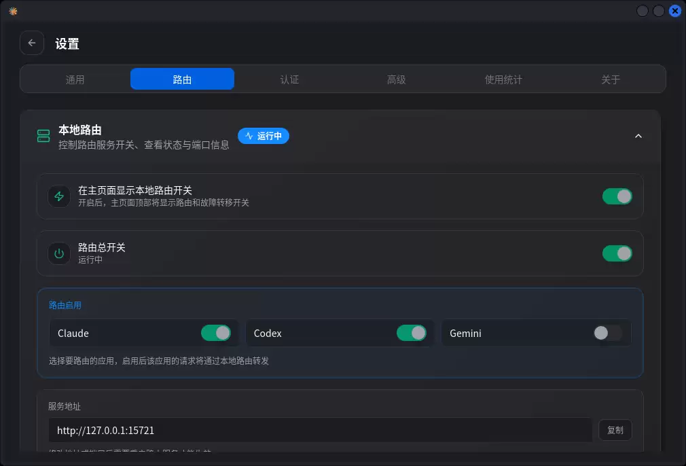Enable the Gemini routing toggle
Viewport: 686px width, 466px height.
coord(608,333)
